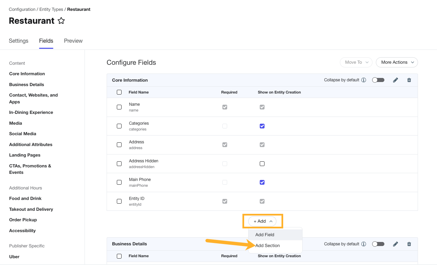The width and height of the screenshot is (437, 265).
Task: Collapse the + Add dropdown button
Action: coord(262,221)
